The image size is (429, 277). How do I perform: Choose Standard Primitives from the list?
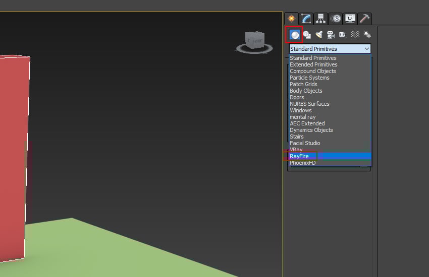330,58
